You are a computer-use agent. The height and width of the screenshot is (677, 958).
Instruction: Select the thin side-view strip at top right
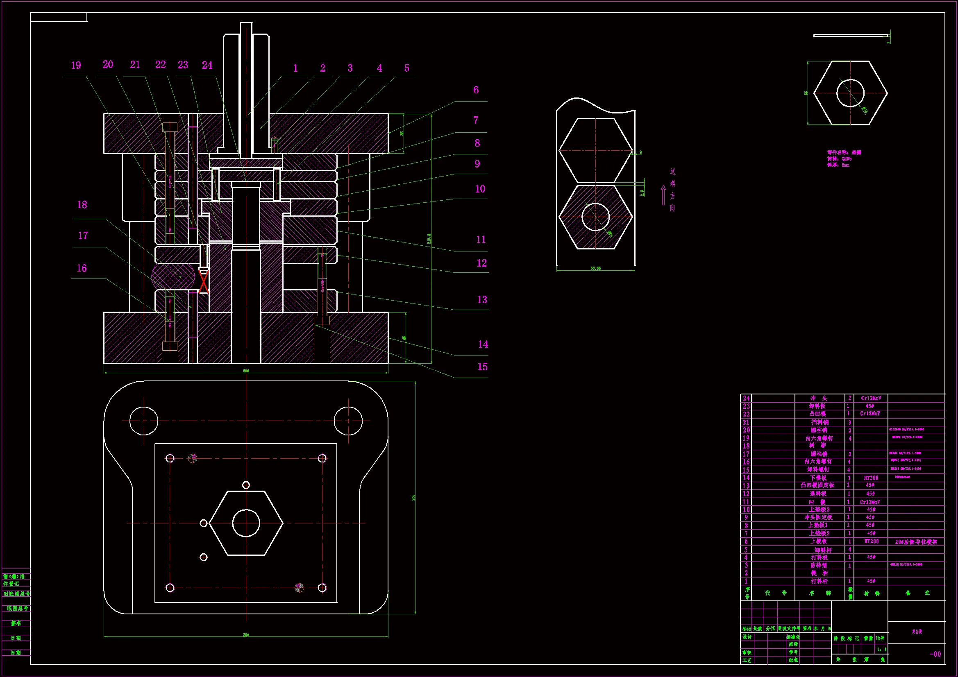(x=850, y=36)
